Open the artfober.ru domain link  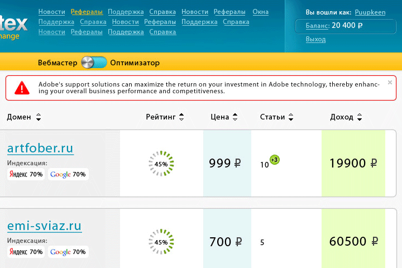point(40,148)
